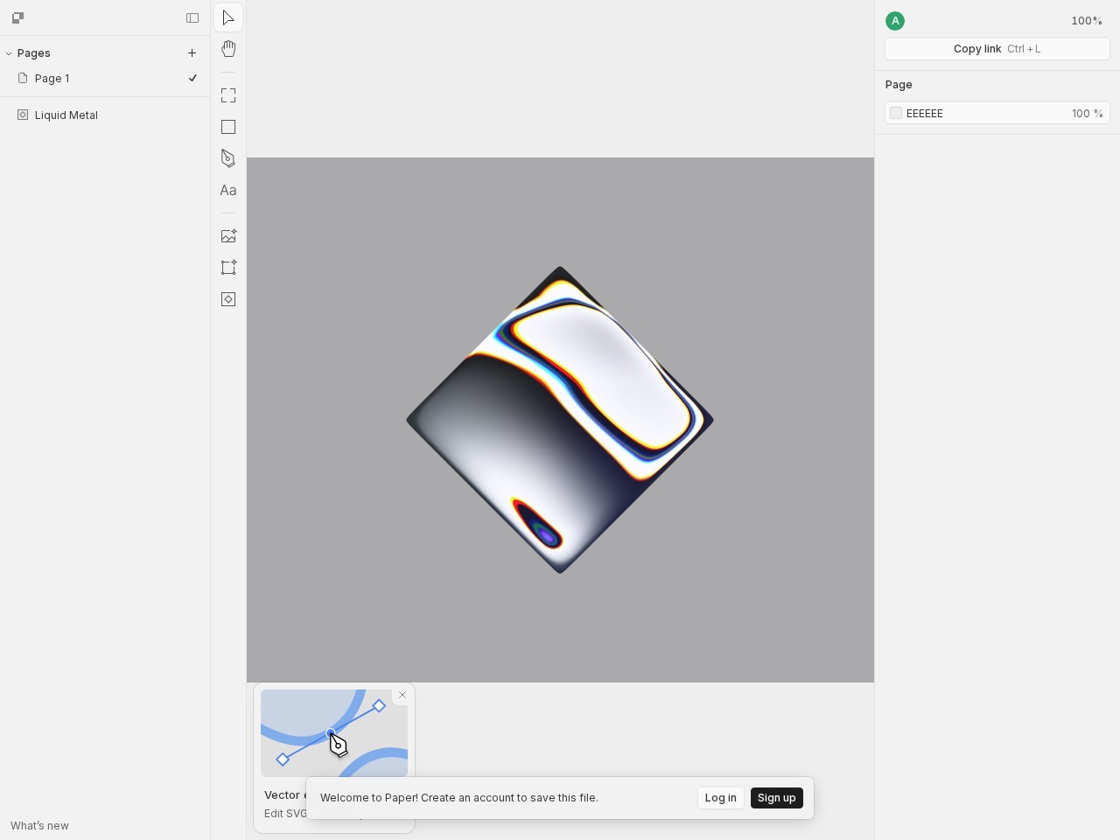The width and height of the screenshot is (1120, 840).
Task: Select the Rectangle tool
Action: 228,127
